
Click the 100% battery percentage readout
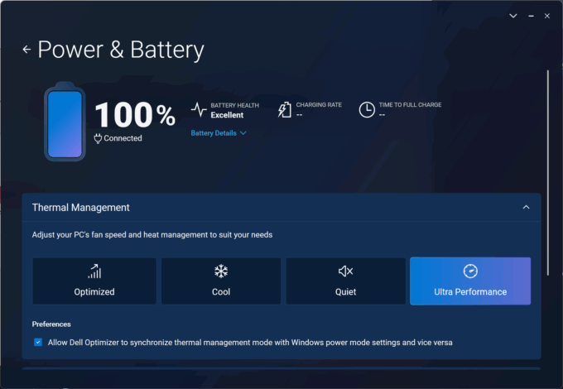tap(134, 115)
